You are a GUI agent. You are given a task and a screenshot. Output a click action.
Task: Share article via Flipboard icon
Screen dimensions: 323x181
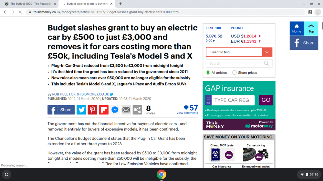(x=104, y=110)
